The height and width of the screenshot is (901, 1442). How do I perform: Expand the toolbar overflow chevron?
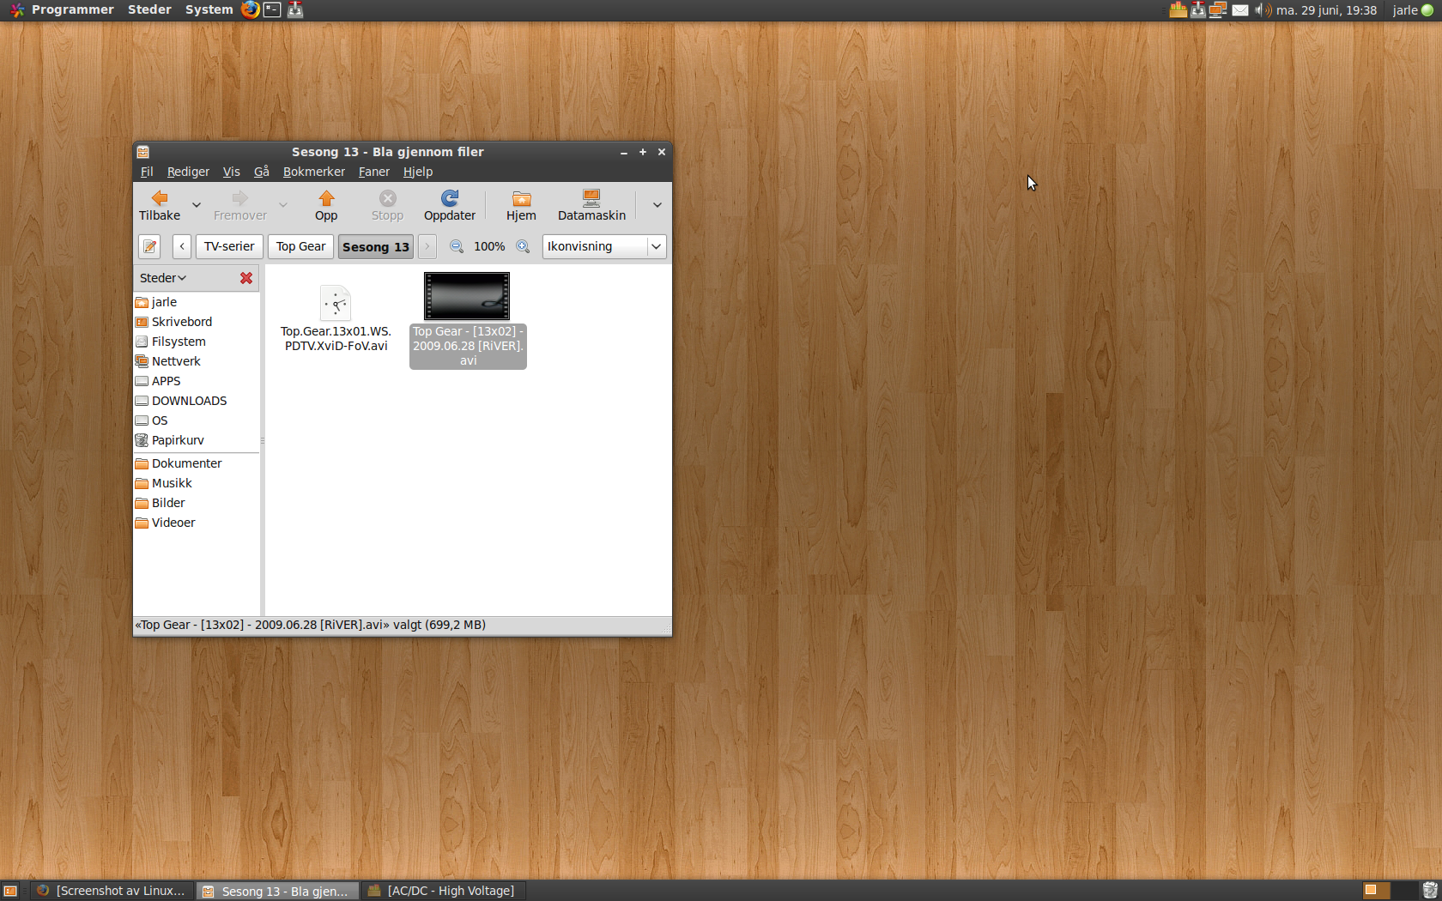pyautogui.click(x=657, y=205)
